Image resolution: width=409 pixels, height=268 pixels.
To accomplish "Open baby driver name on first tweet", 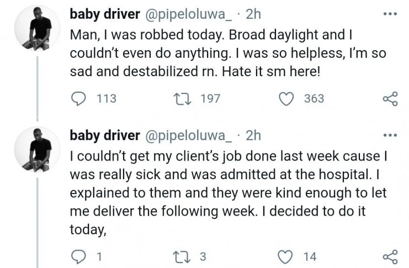I will pos(105,12).
